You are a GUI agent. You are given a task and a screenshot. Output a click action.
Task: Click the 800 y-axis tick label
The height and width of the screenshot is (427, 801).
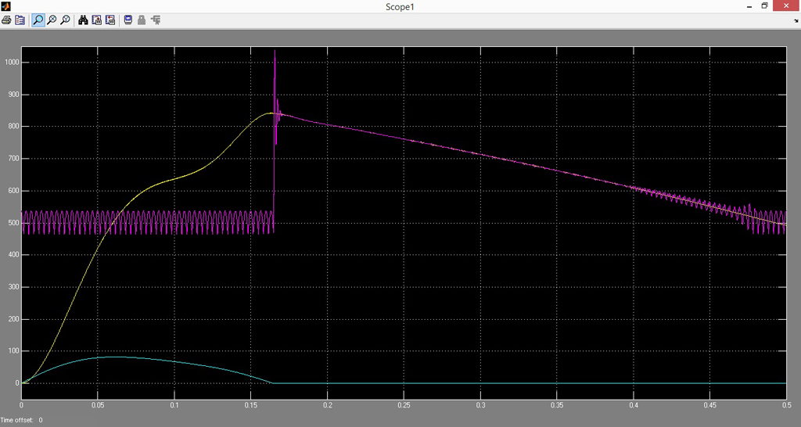pos(13,127)
